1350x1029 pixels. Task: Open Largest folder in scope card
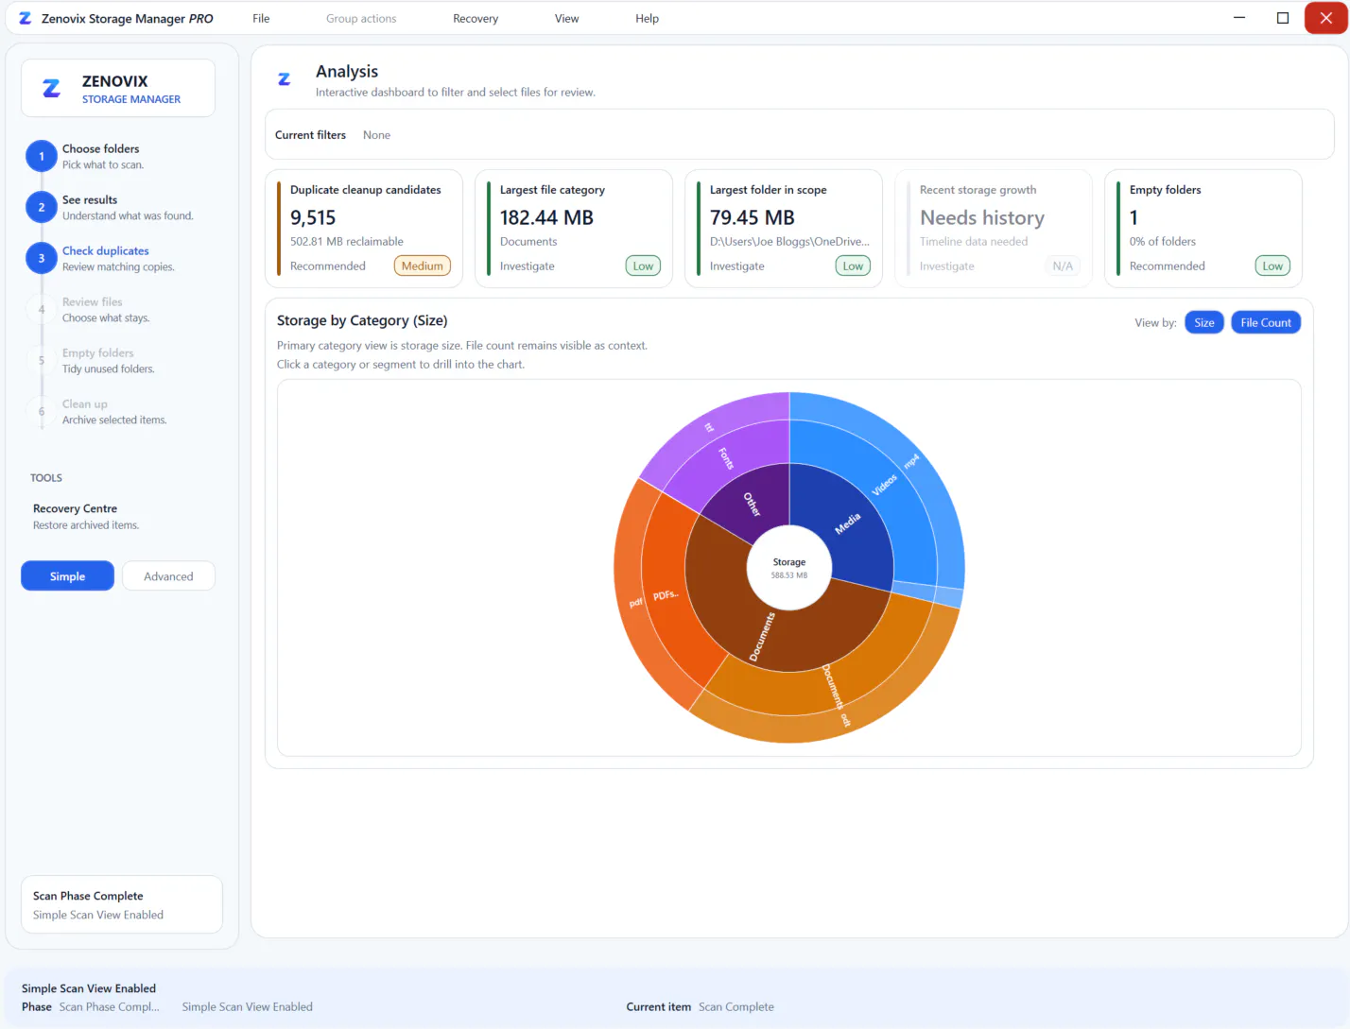(x=785, y=229)
